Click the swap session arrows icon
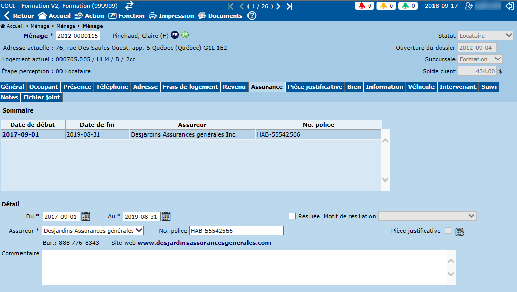The height and width of the screenshot is (292, 517). click(x=129, y=5)
